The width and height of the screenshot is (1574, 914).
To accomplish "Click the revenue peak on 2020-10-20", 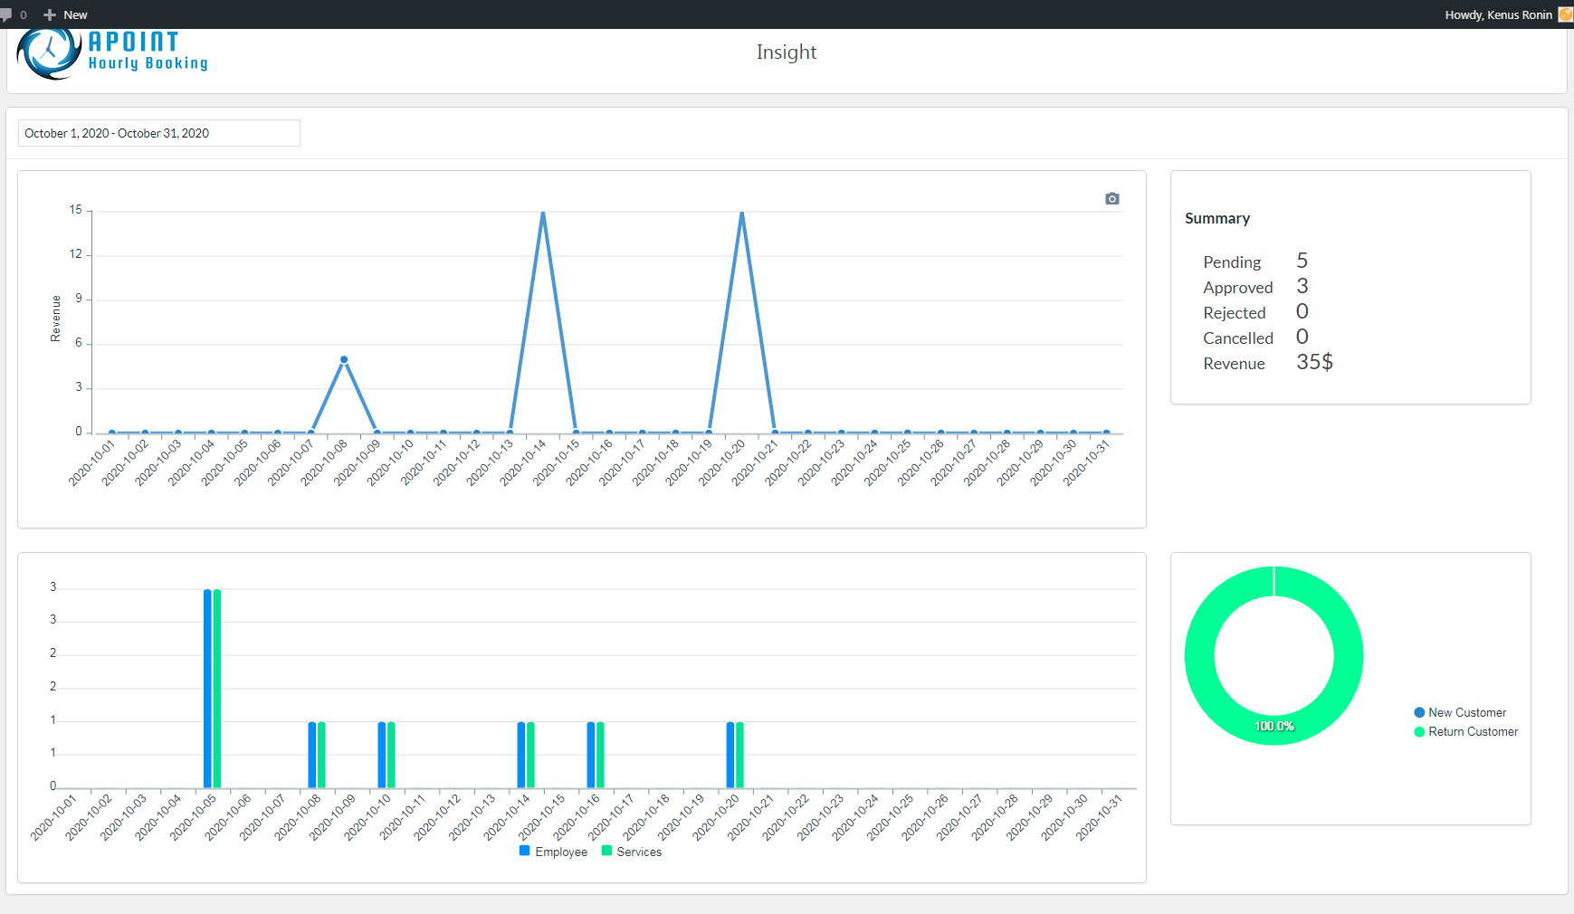I will click(742, 214).
